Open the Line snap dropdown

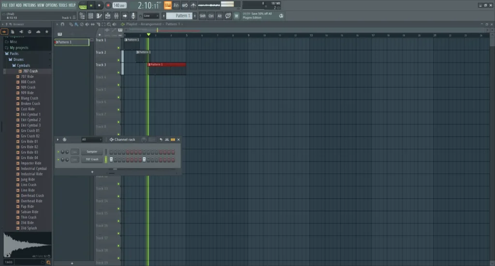(151, 16)
